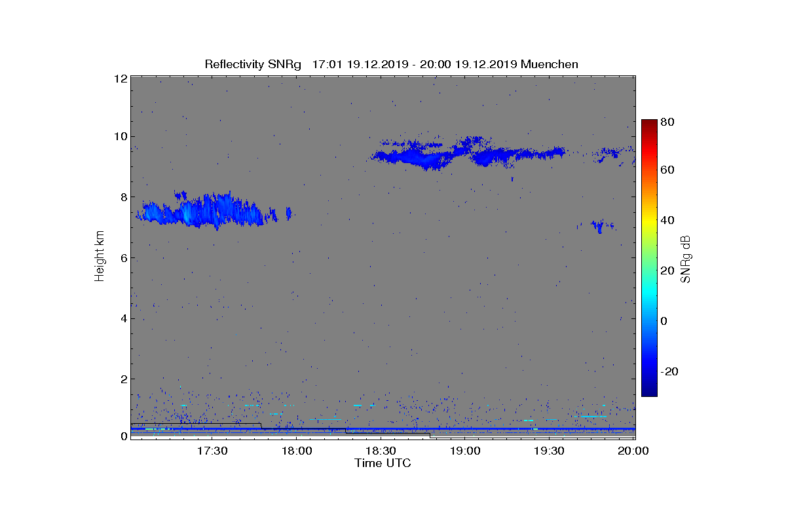
Task: Click the colorbar value -20
Action: 669,371
